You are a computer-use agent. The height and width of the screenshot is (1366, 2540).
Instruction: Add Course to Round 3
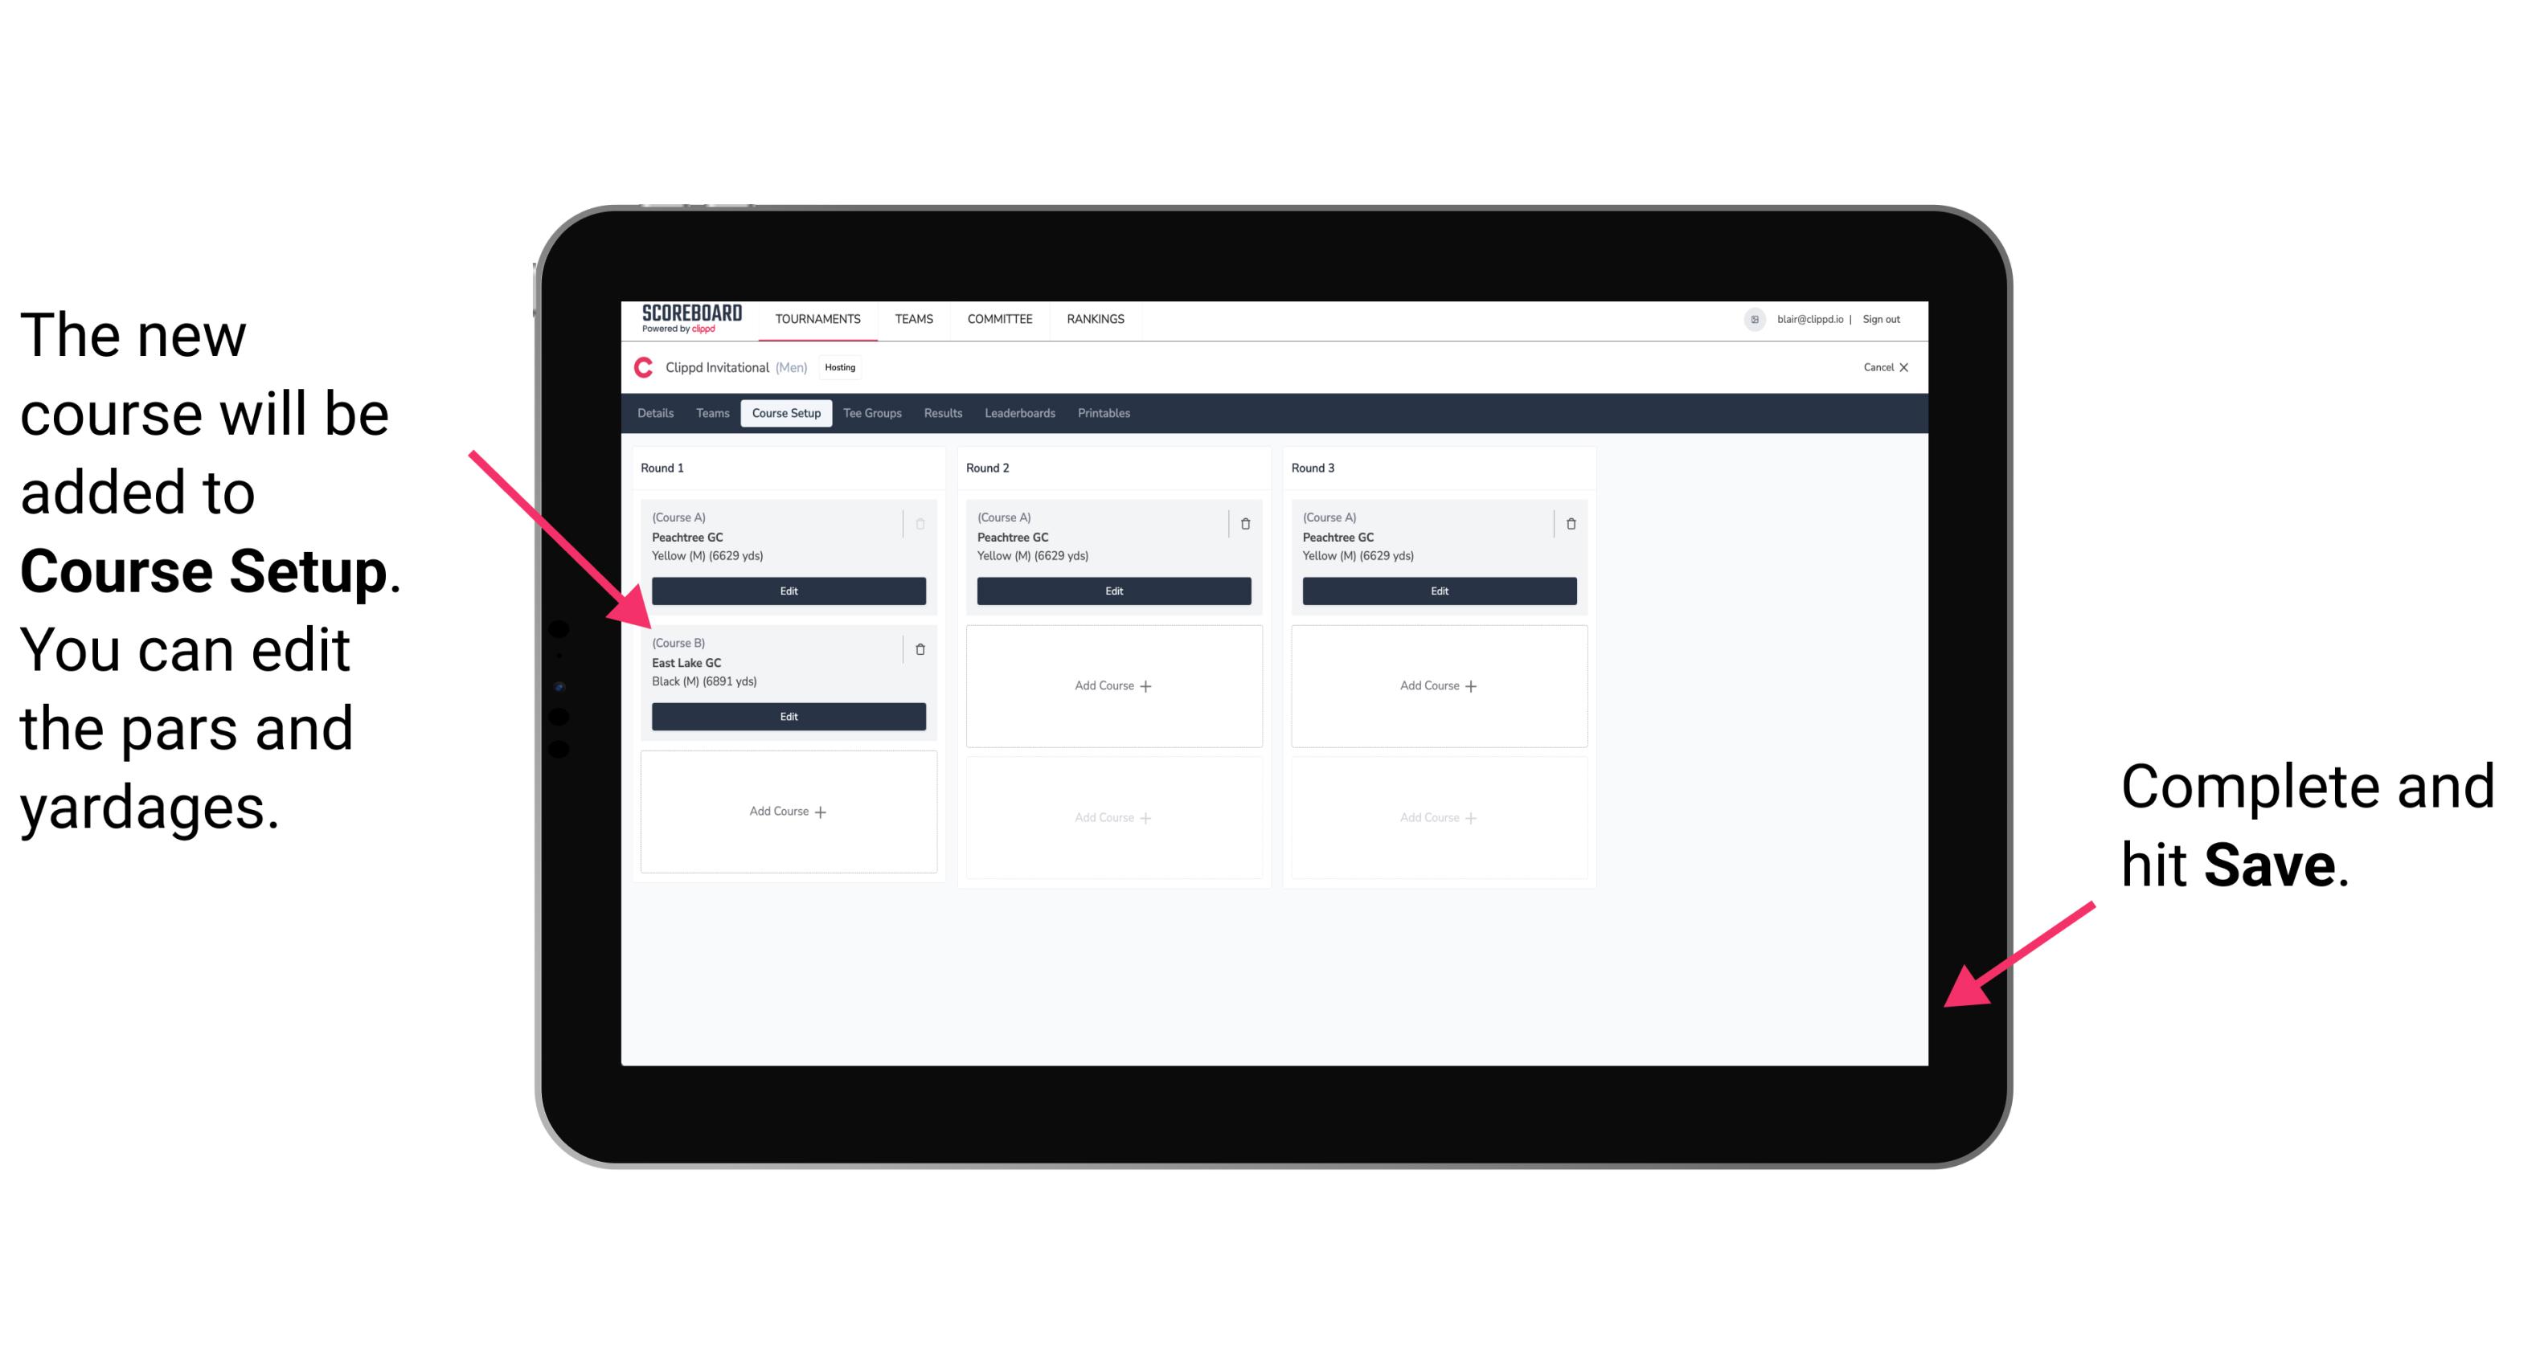pyautogui.click(x=1436, y=685)
